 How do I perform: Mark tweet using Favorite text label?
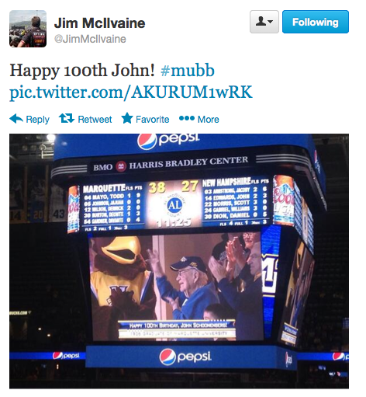[x=152, y=120]
